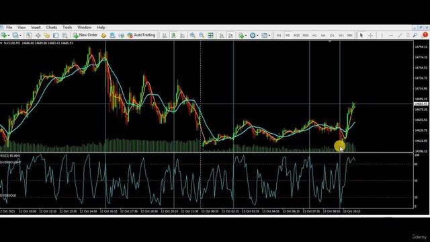Show the Market Watch panel
Viewport: 430px width, 242px height.
[29, 36]
